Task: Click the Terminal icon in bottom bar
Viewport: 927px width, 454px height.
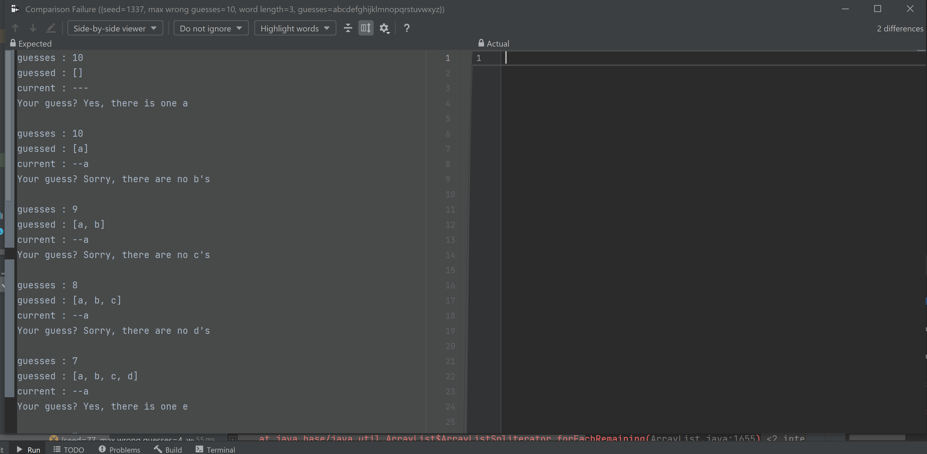Action: [199, 449]
